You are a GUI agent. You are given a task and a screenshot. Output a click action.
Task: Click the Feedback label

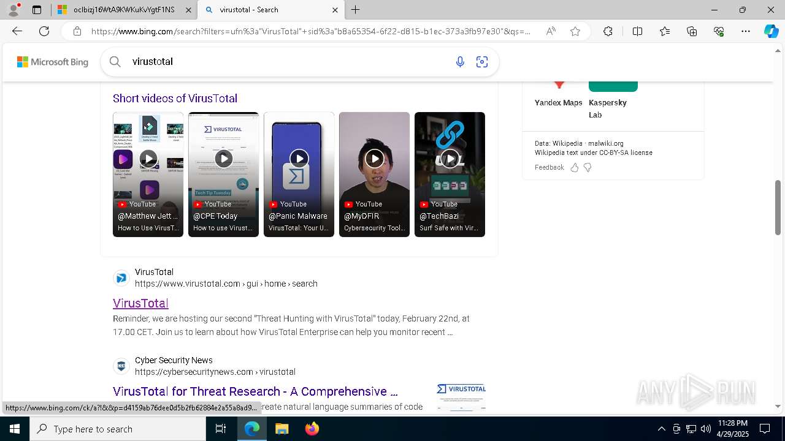549,167
